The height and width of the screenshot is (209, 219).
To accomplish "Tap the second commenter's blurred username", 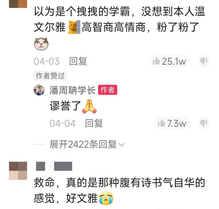I will pos(54,166).
